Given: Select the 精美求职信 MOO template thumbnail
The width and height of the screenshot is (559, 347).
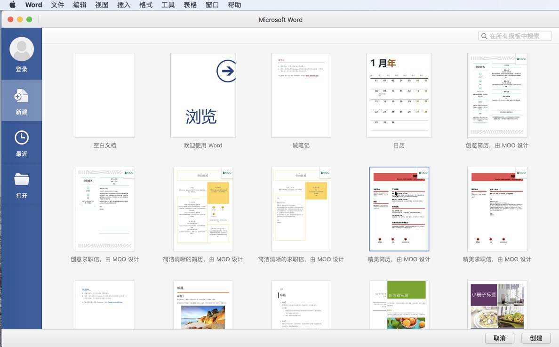Looking at the screenshot, I should [x=497, y=209].
